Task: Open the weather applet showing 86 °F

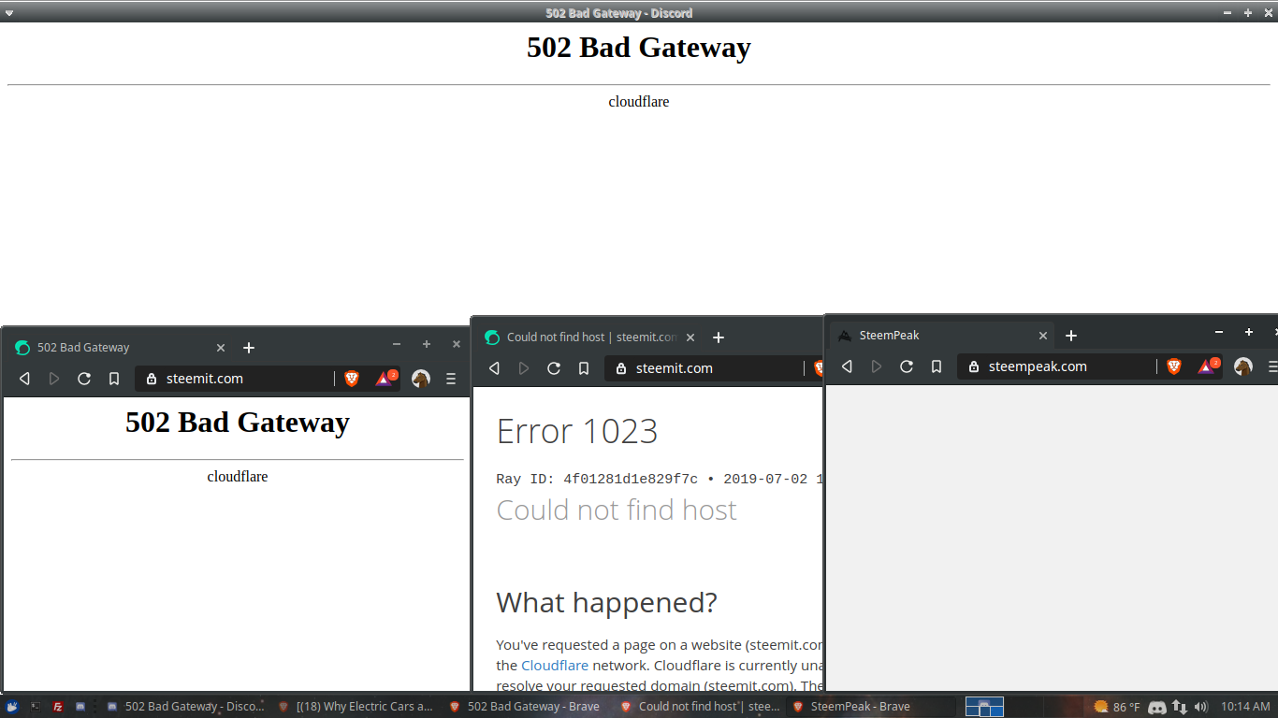Action: coord(1117,707)
